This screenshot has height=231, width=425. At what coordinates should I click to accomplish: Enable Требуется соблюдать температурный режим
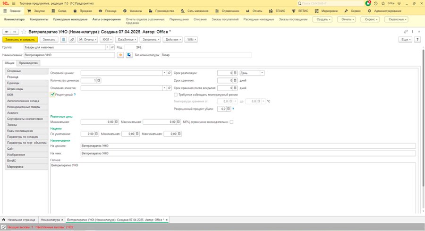click(x=176, y=95)
